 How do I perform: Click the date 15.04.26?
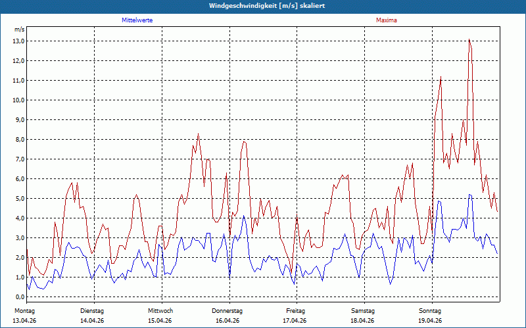point(160,321)
